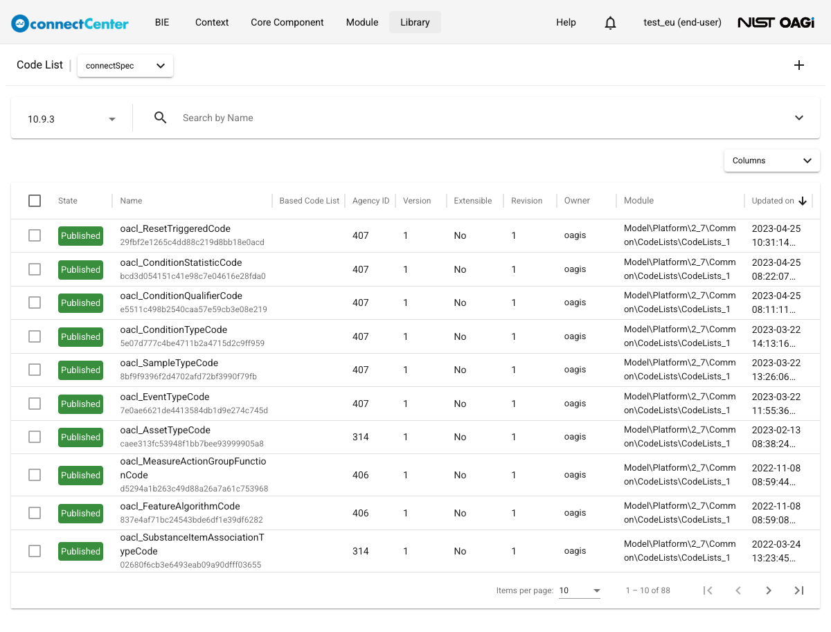Open the oacl_AssetTypeCode code list
The width and height of the screenshot is (831, 632).
pyautogui.click(x=166, y=431)
